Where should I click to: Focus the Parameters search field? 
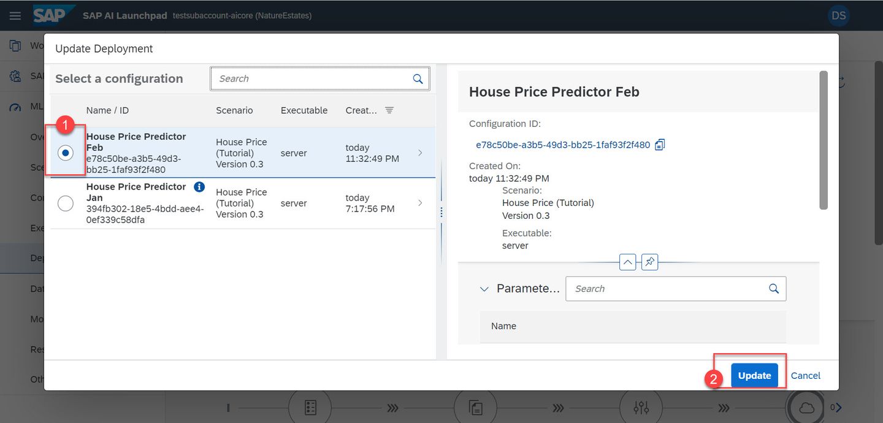tap(676, 289)
